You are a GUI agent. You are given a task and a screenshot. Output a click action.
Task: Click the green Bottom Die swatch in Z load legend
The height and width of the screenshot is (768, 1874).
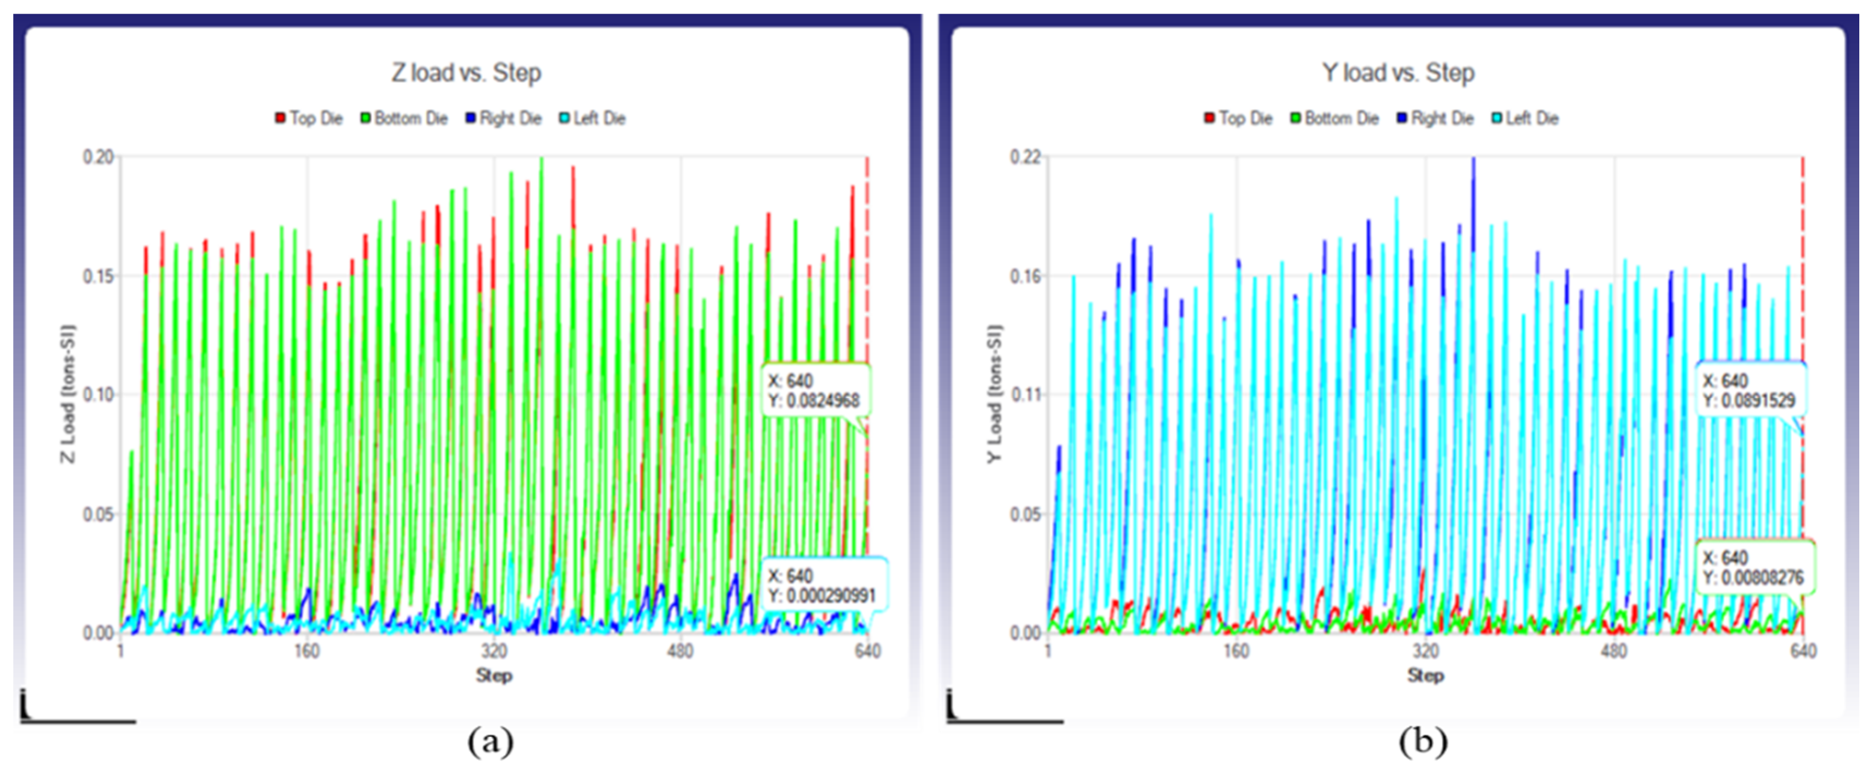pos(365,118)
